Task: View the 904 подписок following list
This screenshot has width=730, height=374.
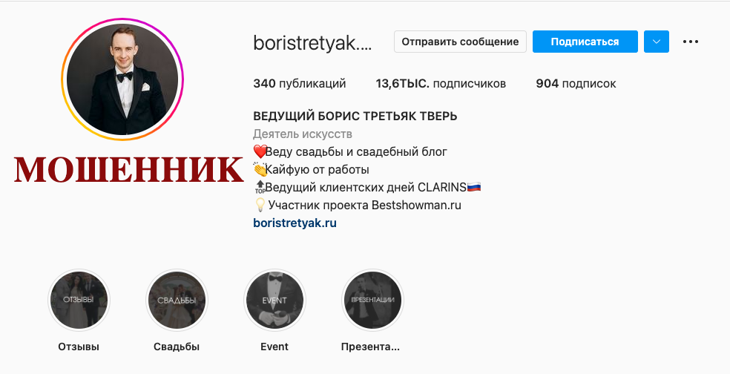Action: 576,83
